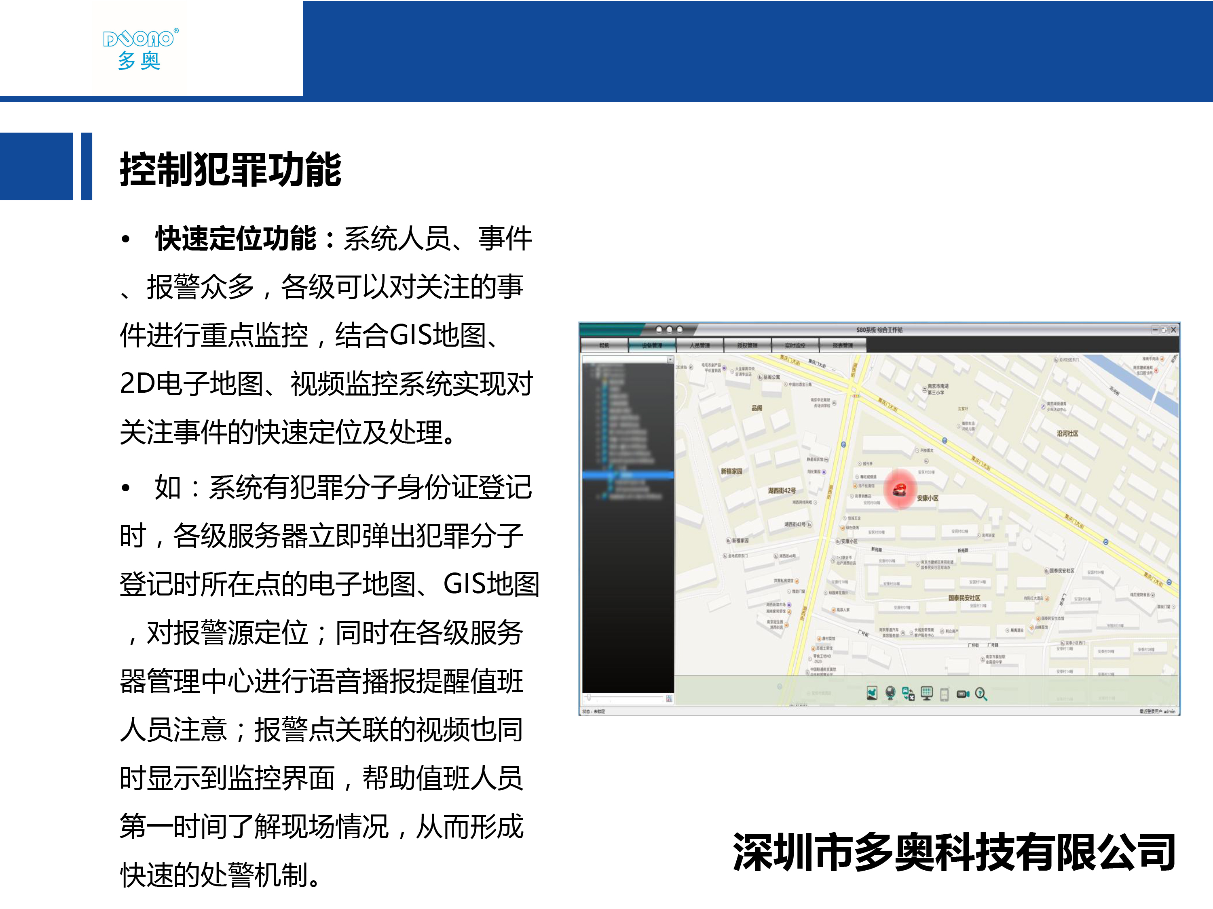Click the 最近登录用户 admin status text
Image resolution: width=1213 pixels, height=909 pixels.
tap(1157, 711)
